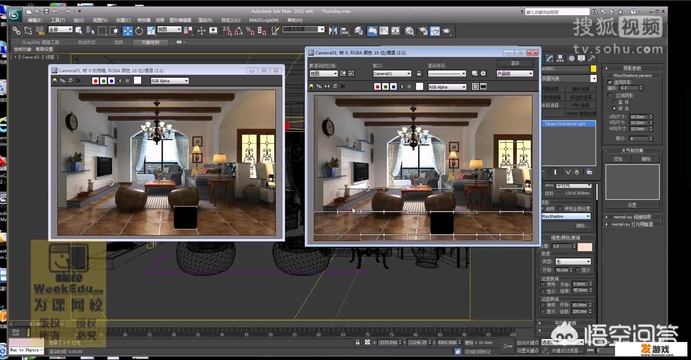
Task: Enable 衰退 显示 checkbox
Action: tap(578, 270)
